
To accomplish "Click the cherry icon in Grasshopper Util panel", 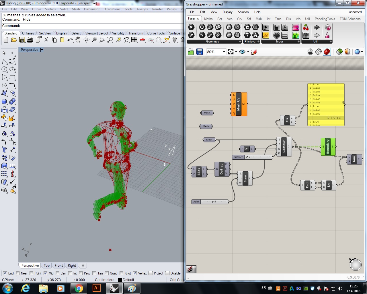I will (306, 27).
